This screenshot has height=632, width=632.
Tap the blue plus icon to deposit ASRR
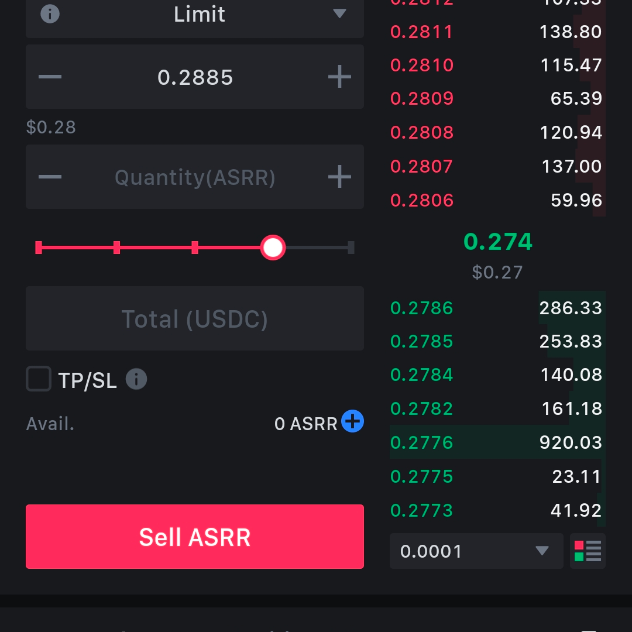pos(352,421)
